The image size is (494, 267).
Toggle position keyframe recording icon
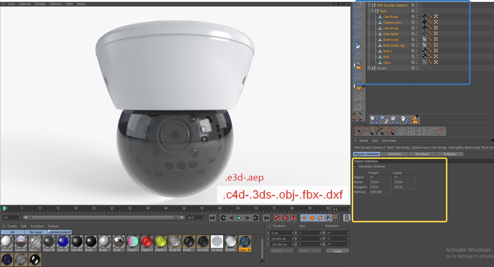(304, 218)
